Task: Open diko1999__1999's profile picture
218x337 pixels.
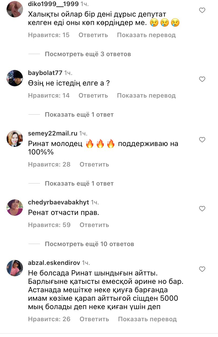Action: (x=15, y=9)
